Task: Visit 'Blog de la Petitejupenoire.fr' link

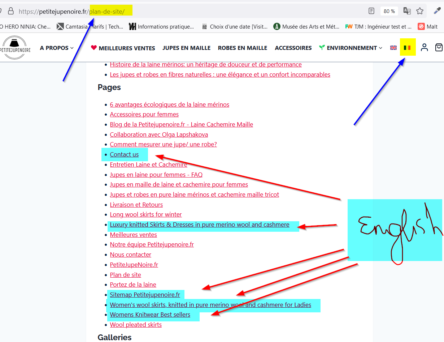Action: coord(182,124)
